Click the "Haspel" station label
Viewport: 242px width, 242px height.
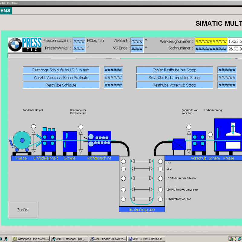[22, 158]
